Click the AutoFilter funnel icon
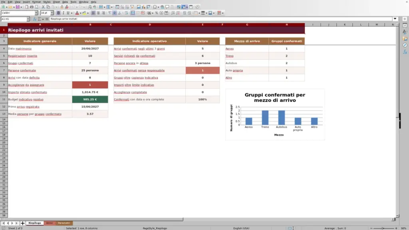Image resolution: width=409 pixels, height=230 pixels. [x=132, y=7]
